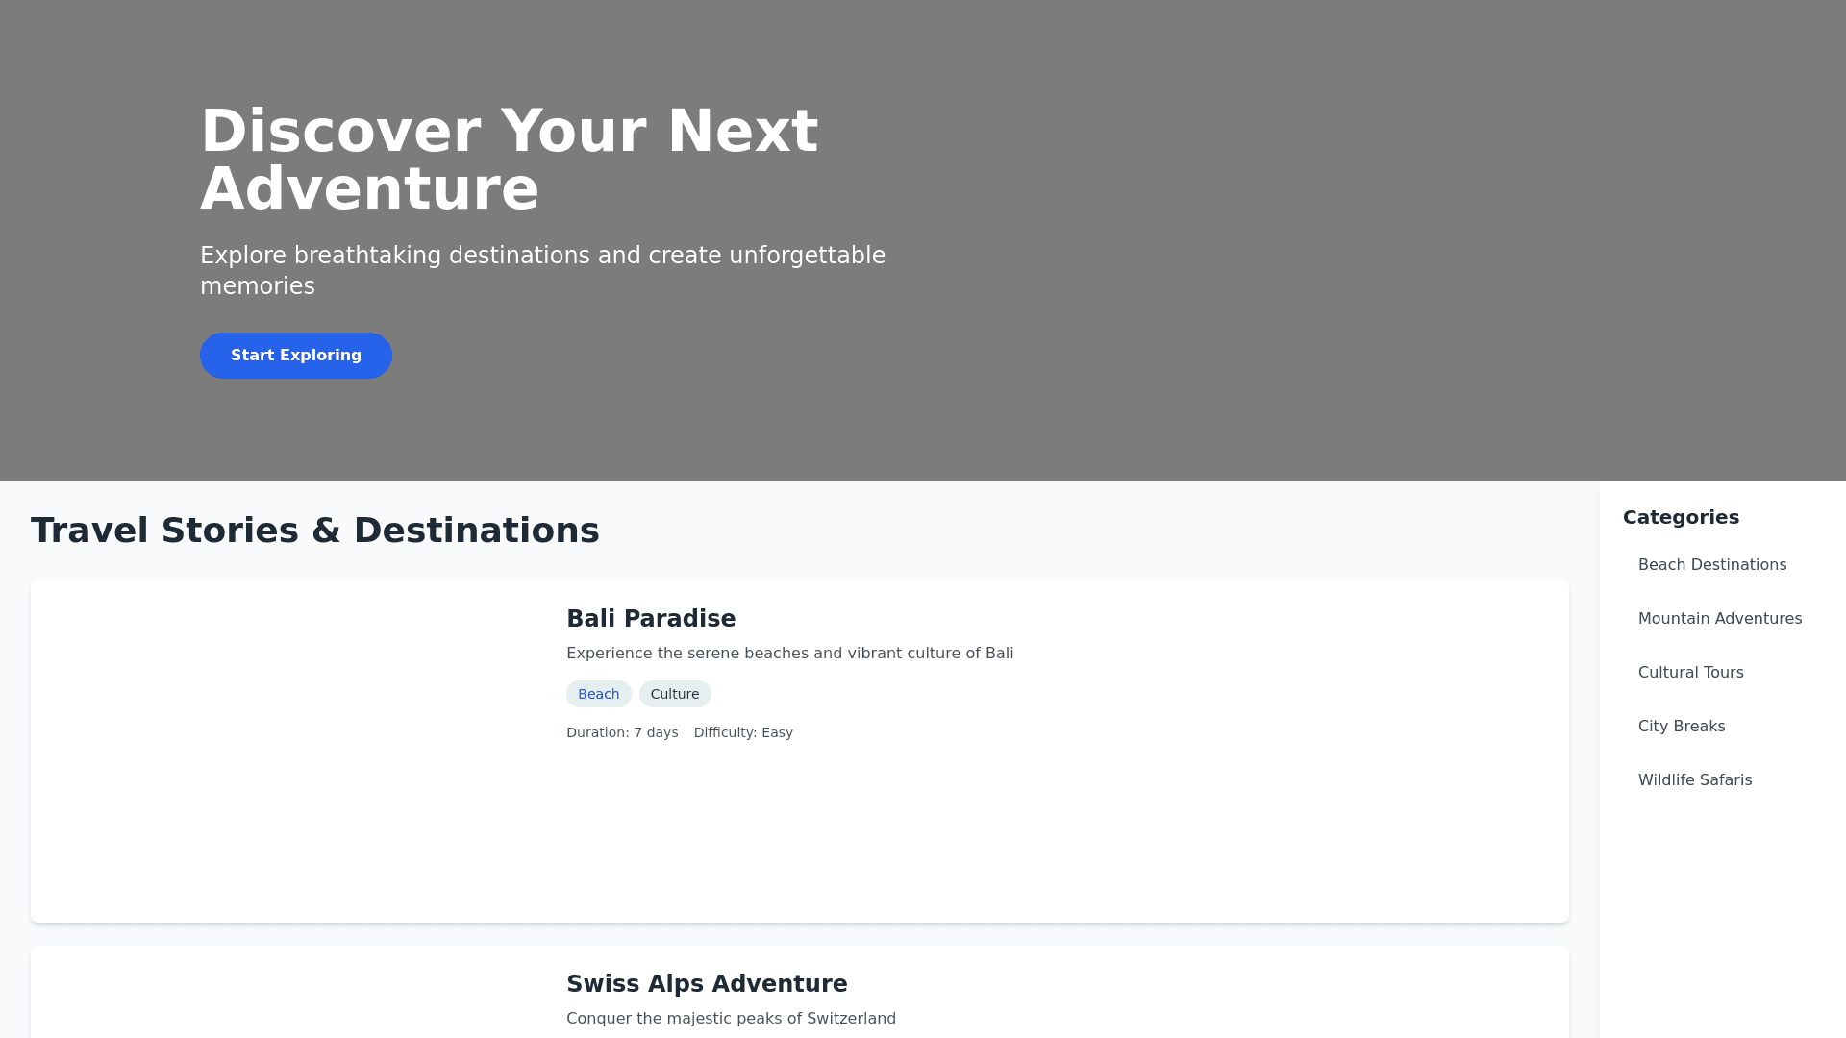This screenshot has height=1038, width=1846.
Task: Open the Swiss Alps Adventure title
Action: [707, 984]
